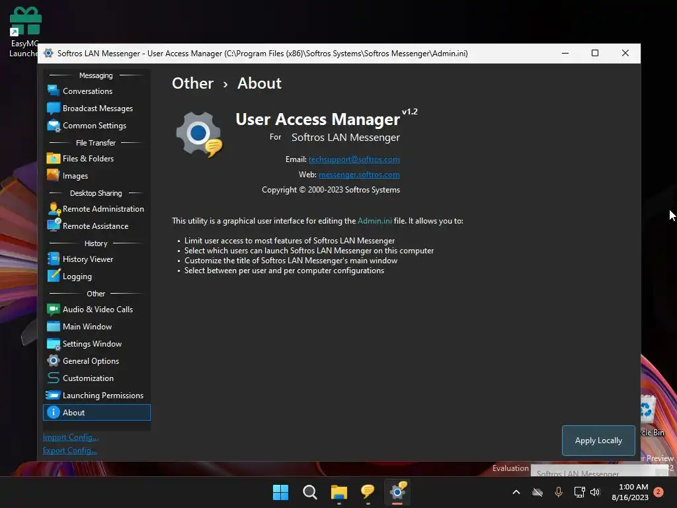Click the Export Config link

(70, 450)
